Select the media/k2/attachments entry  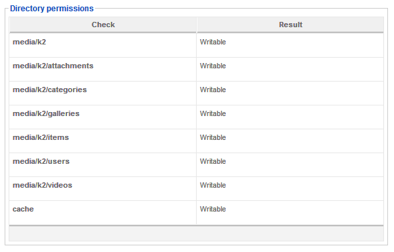[53, 66]
